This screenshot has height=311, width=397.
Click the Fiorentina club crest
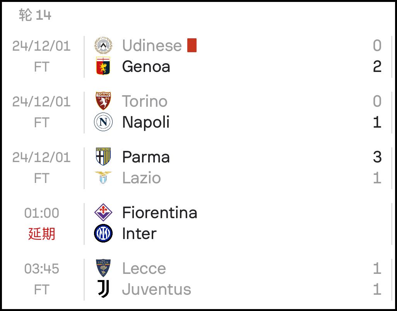click(103, 212)
